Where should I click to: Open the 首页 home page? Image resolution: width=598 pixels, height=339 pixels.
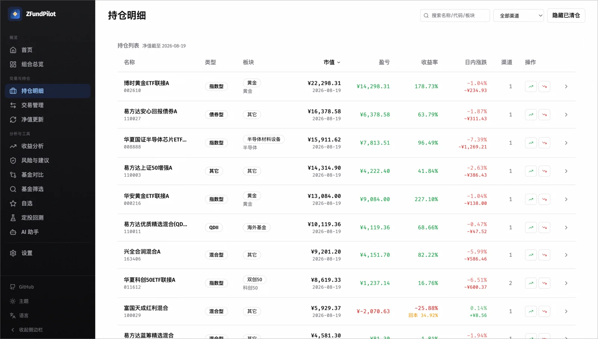(x=47, y=50)
